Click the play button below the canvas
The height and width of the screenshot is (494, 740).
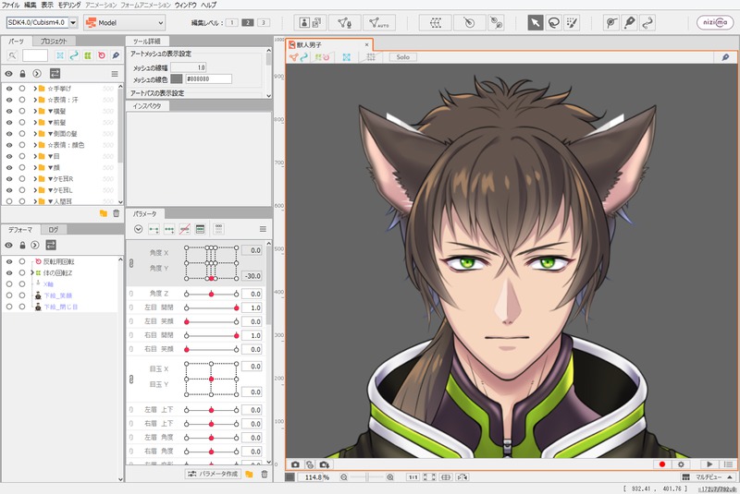(709, 464)
